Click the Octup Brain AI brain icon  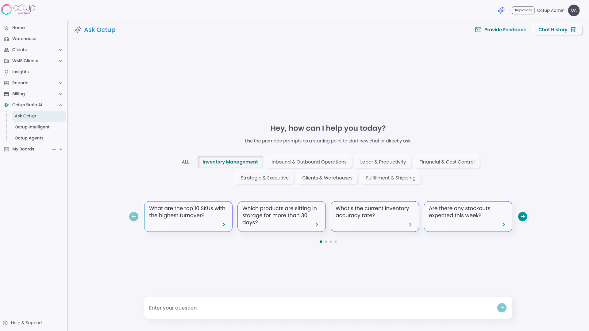[x=6, y=105]
